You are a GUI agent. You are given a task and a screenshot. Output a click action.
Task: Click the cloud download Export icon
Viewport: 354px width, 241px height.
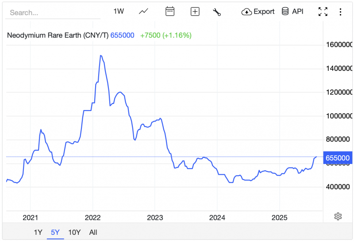point(246,12)
